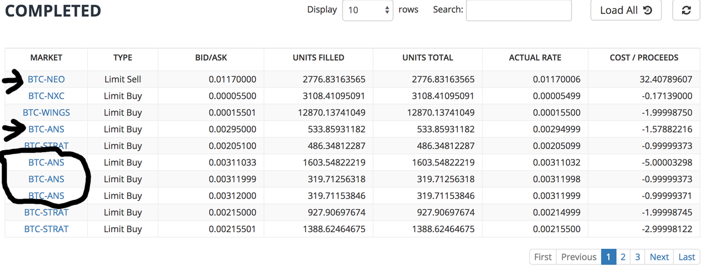Viewport: 711px width, 266px height.
Task: Sort by UNITS TOTAL column header
Action: [x=428, y=58]
